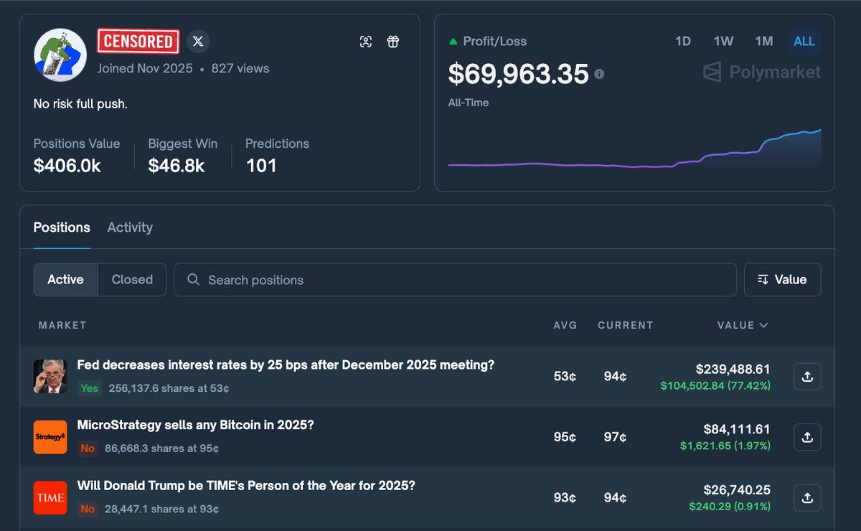Viewport: 861px width, 531px height.
Task: Click the gift icon
Action: pos(392,42)
